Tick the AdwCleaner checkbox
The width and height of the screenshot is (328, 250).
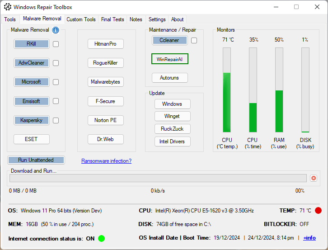(x=56, y=63)
